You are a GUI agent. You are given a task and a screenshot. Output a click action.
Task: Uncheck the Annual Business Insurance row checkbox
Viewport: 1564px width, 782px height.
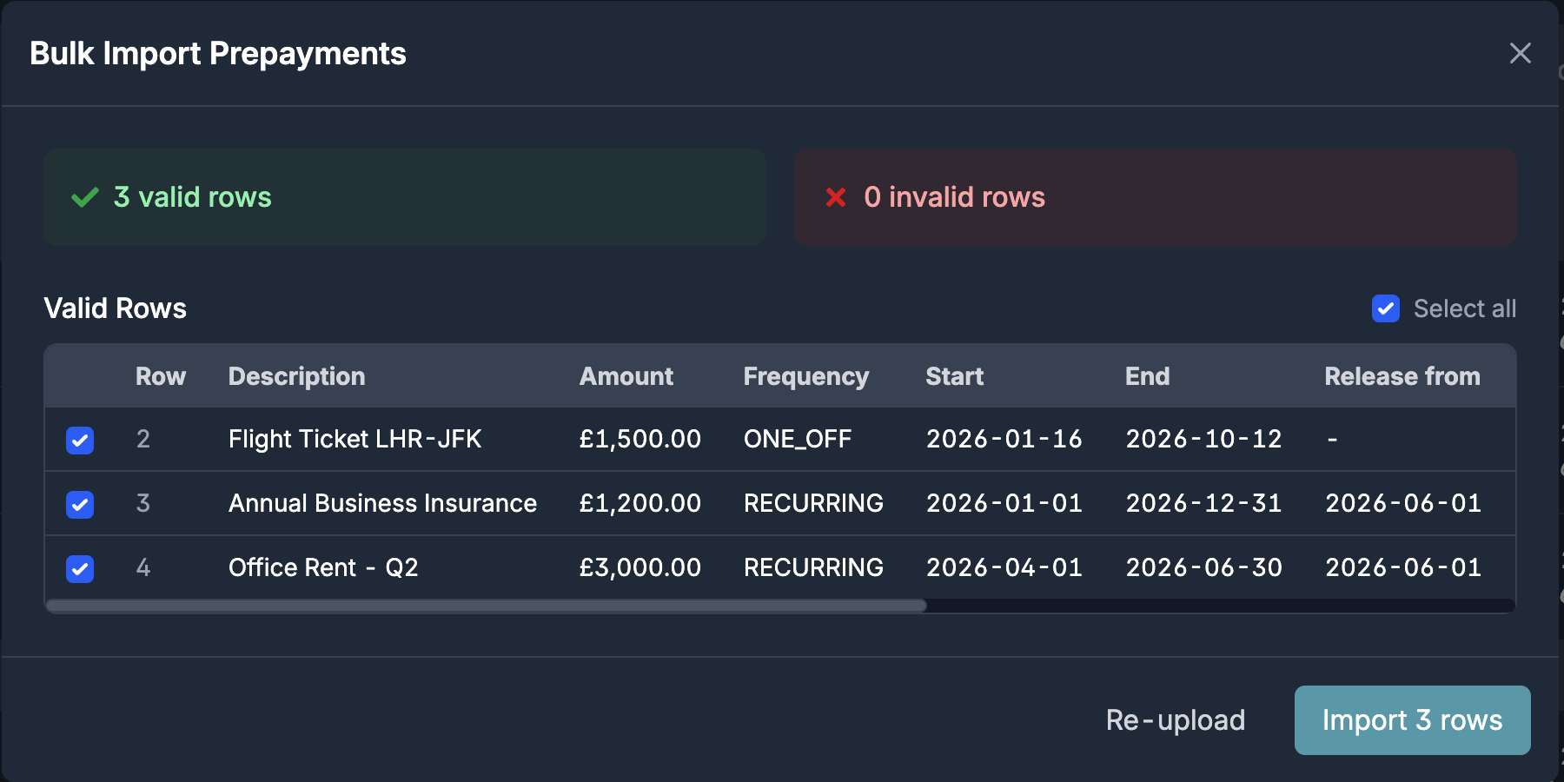click(80, 505)
